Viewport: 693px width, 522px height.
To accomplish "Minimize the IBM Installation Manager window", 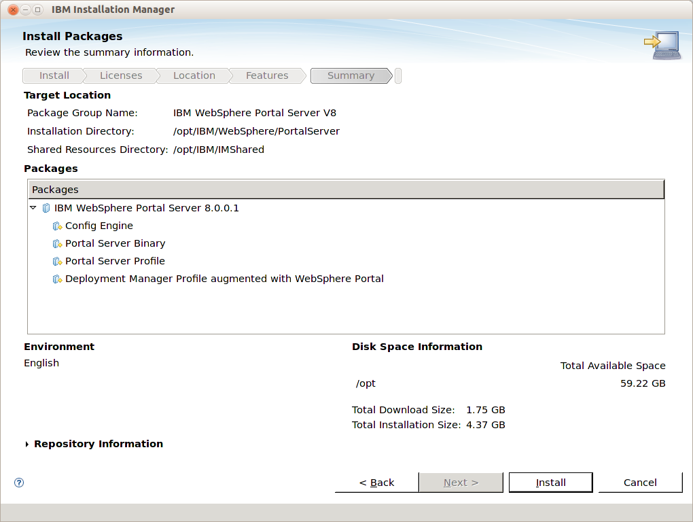I will tap(26, 10).
